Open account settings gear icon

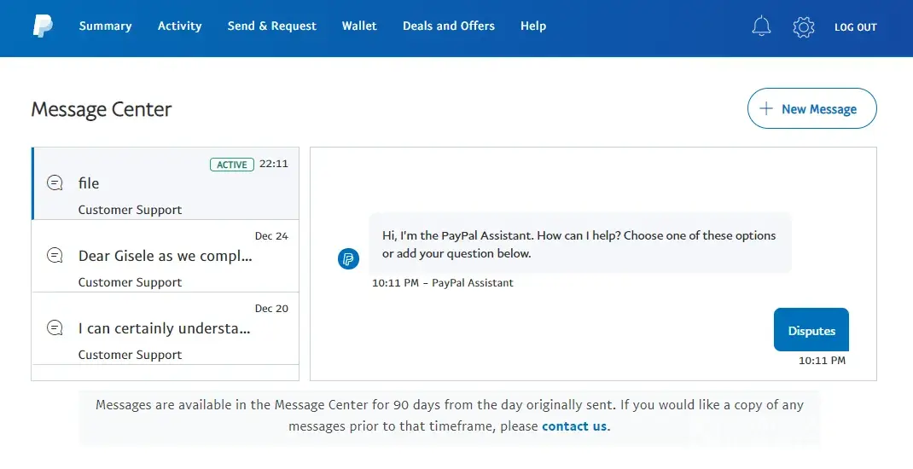[803, 27]
